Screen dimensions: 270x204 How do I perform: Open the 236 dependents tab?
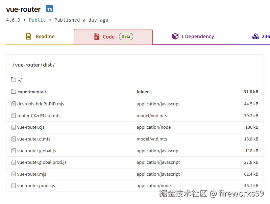[261, 36]
